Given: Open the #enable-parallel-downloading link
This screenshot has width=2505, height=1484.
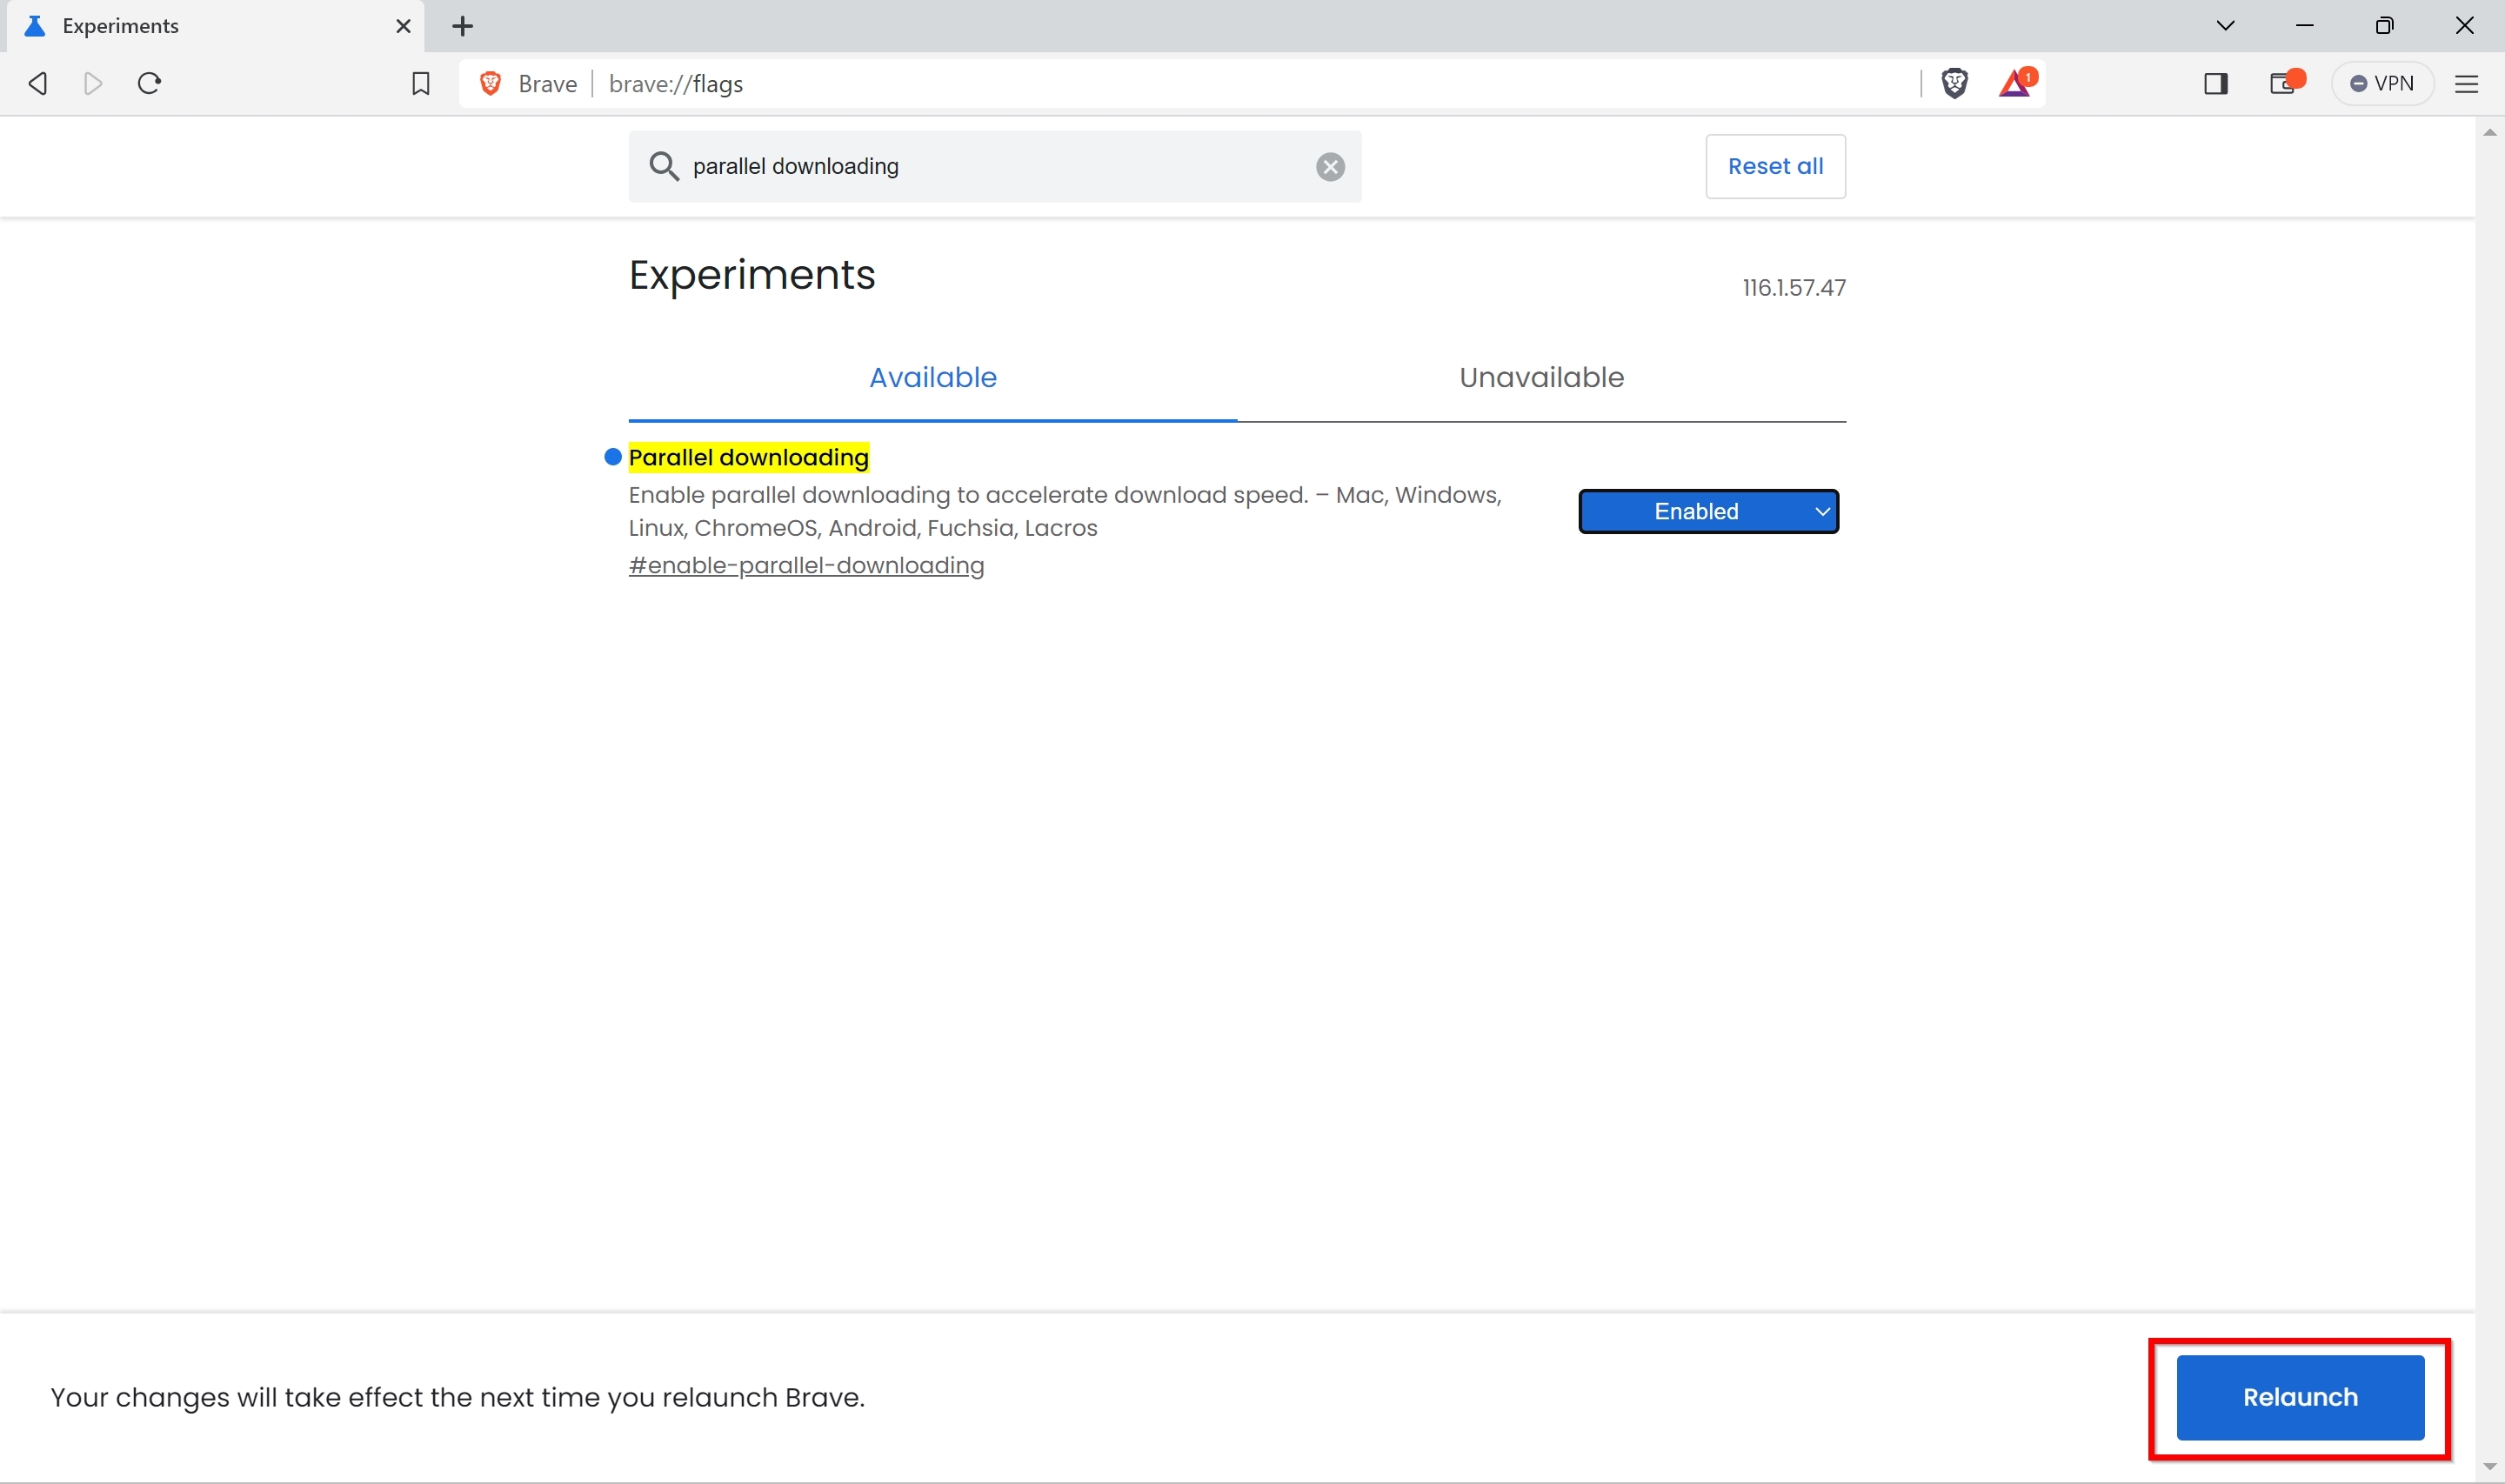Looking at the screenshot, I should coord(805,566).
